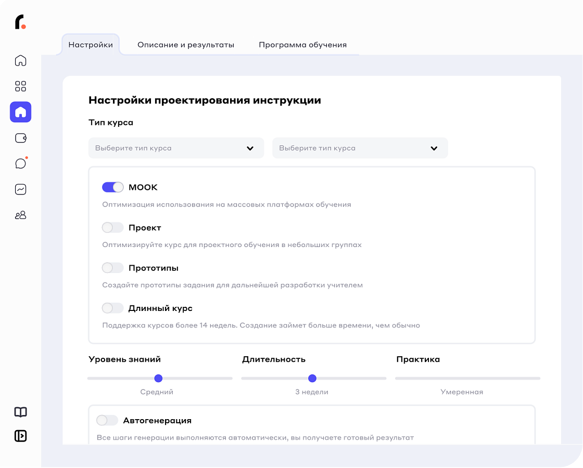Click the Длинный курс label
Screen dimensions: 583x468
[160, 308]
